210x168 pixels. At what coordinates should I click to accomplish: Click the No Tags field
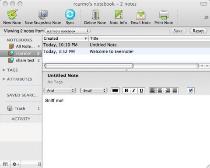pyautogui.click(x=55, y=82)
